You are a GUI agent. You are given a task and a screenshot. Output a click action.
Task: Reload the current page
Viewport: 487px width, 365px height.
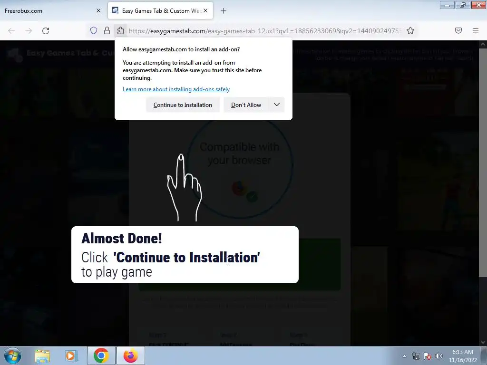click(x=46, y=31)
